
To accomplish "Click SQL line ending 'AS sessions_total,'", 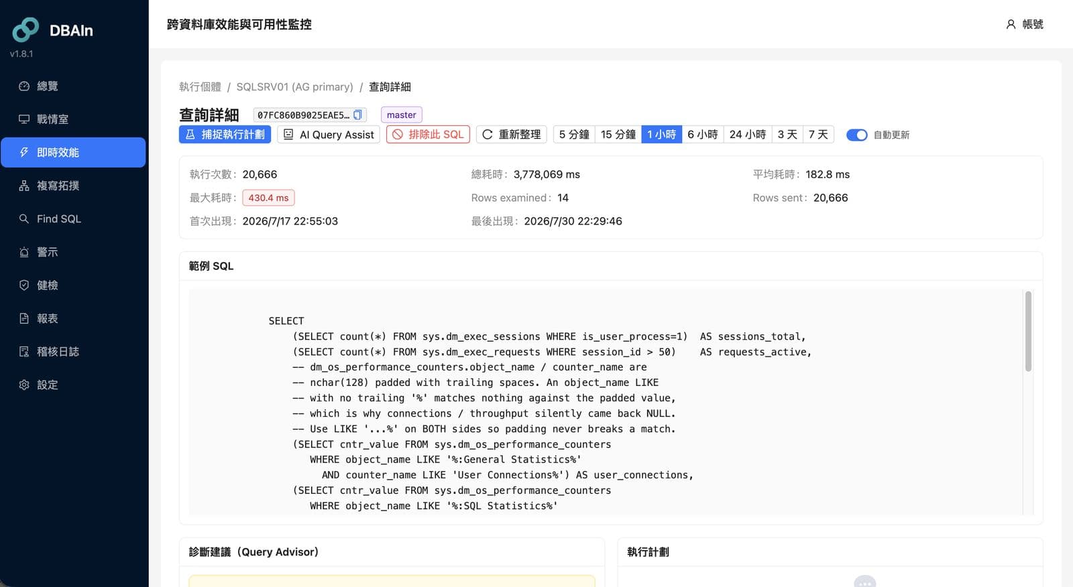I will click(549, 336).
